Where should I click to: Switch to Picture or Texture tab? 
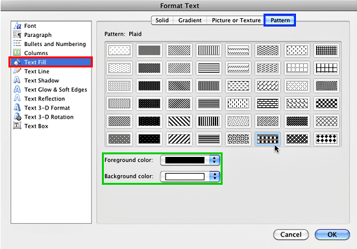coord(236,20)
